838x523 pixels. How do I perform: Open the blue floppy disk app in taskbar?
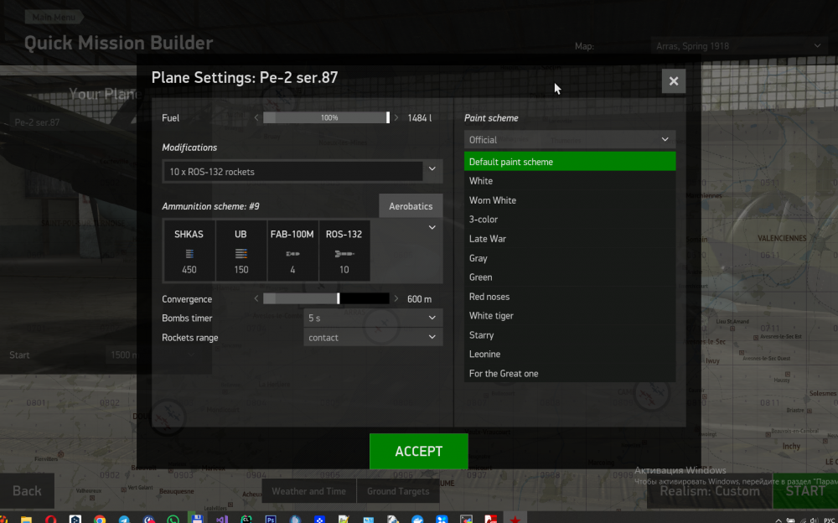point(197,520)
